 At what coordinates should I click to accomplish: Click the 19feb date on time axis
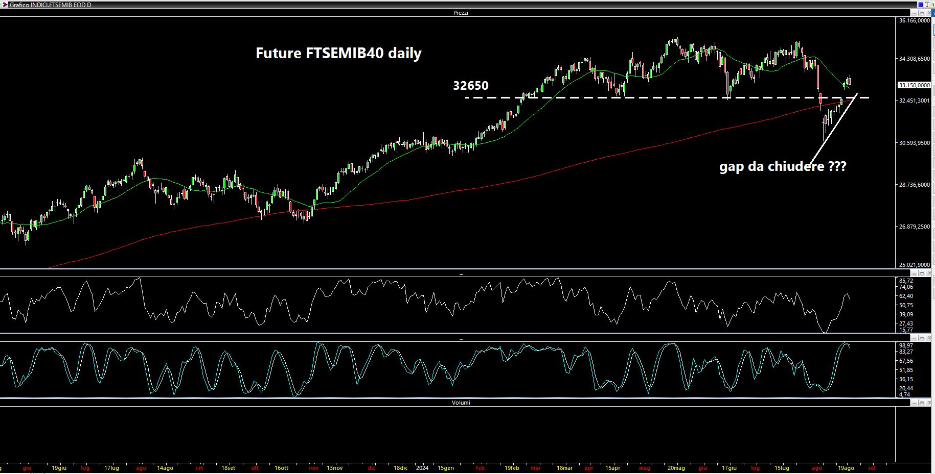[x=512, y=468]
